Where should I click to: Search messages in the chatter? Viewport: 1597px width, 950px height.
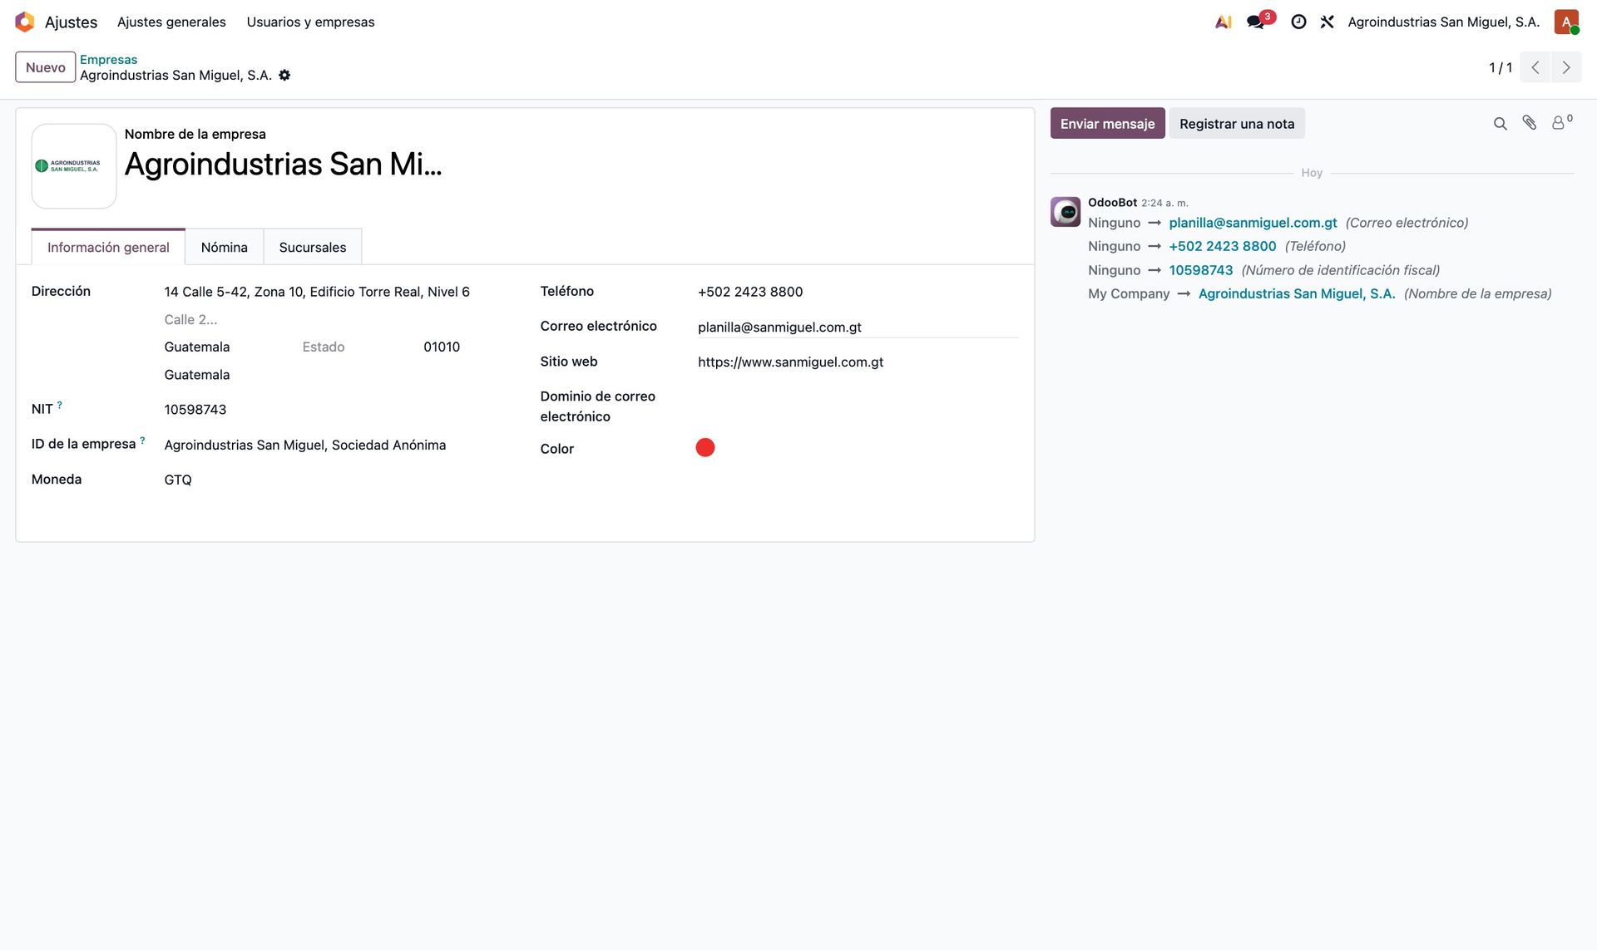point(1500,124)
